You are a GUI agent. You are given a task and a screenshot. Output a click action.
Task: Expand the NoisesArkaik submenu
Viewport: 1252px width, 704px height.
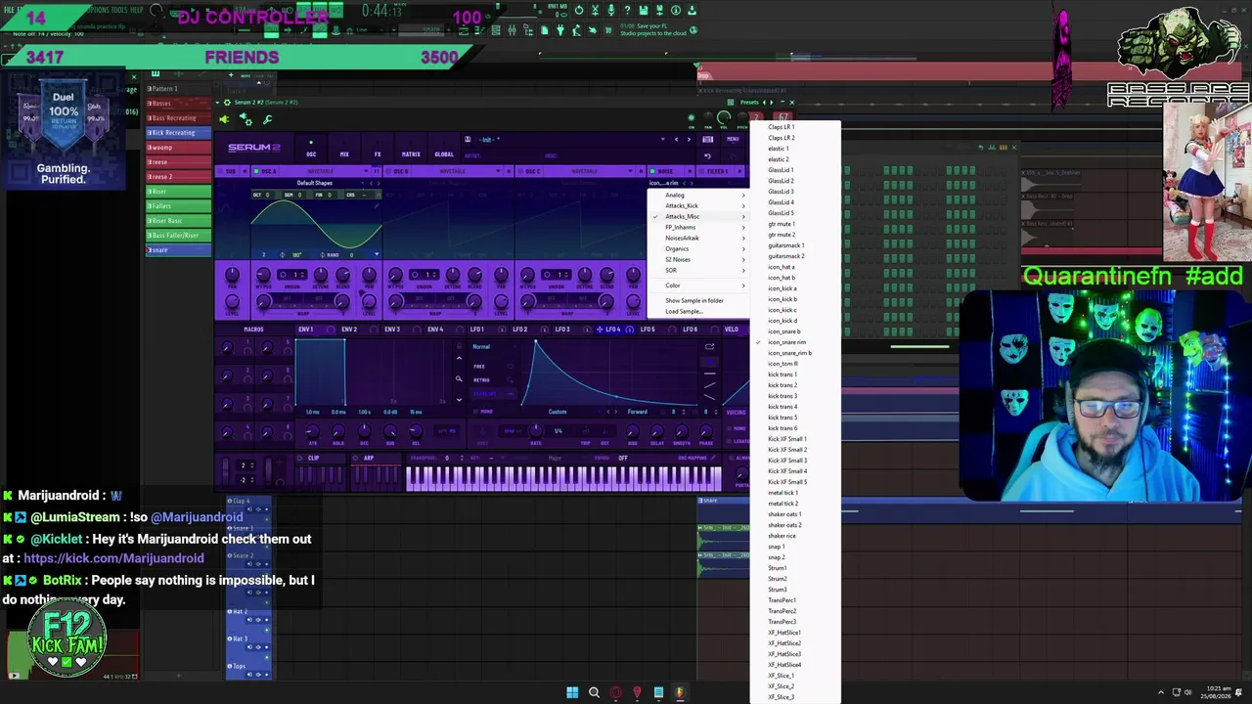(699, 238)
